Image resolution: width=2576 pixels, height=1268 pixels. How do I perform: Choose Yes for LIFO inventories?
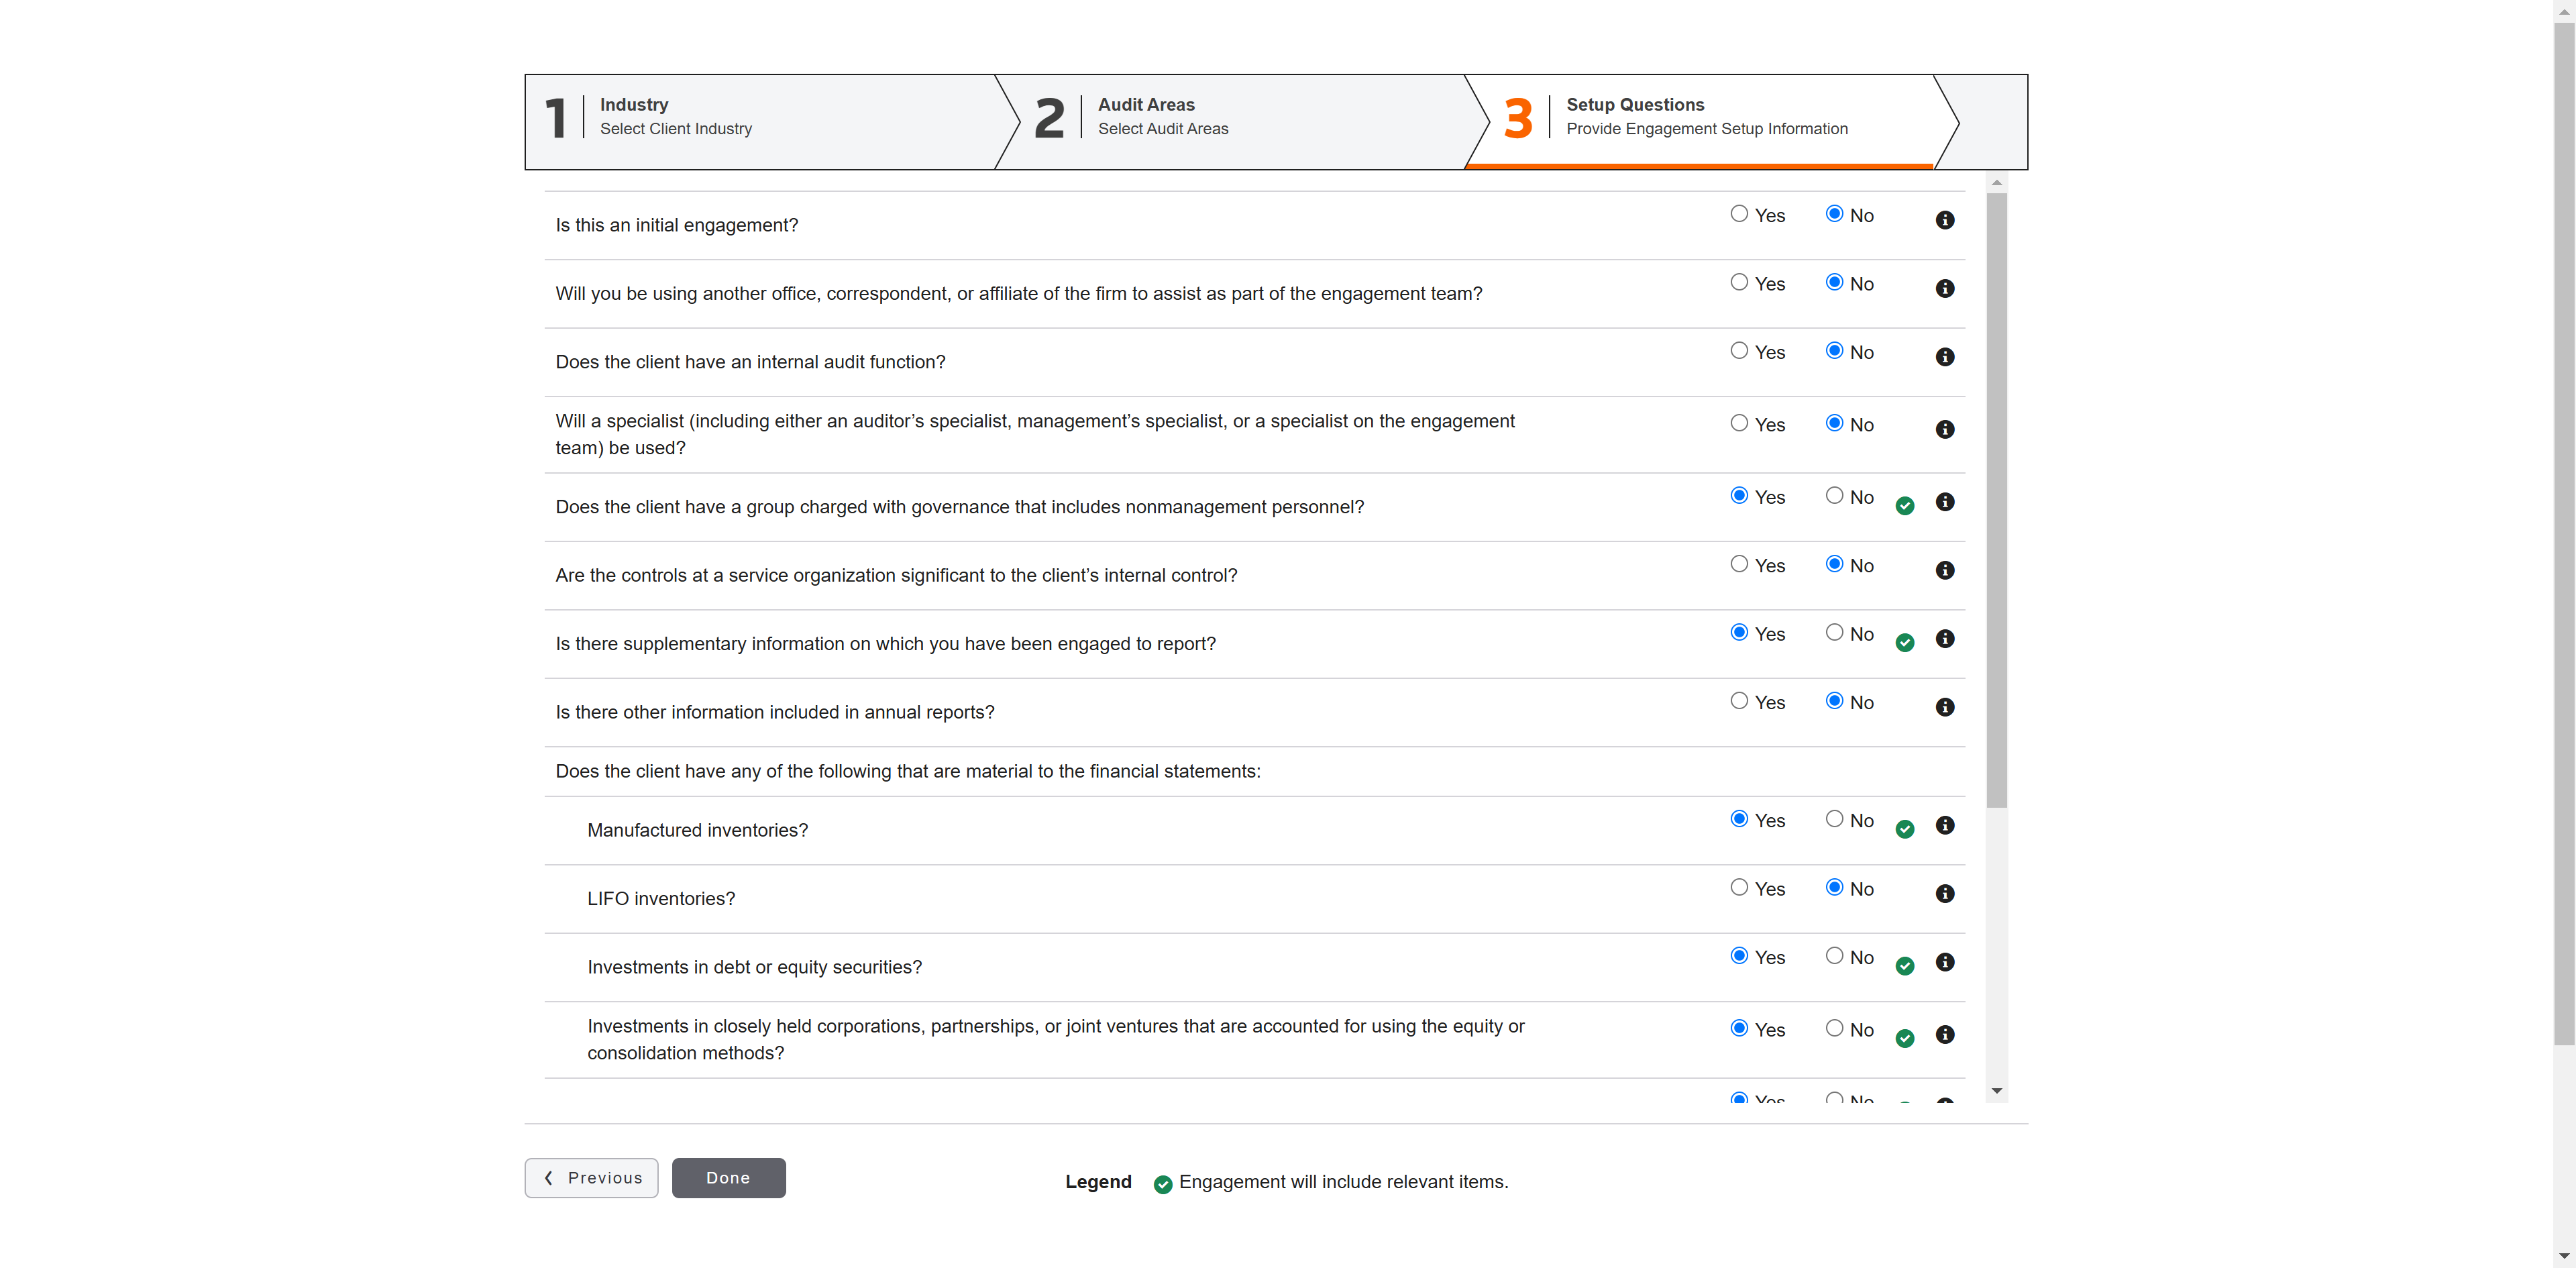(x=1739, y=887)
